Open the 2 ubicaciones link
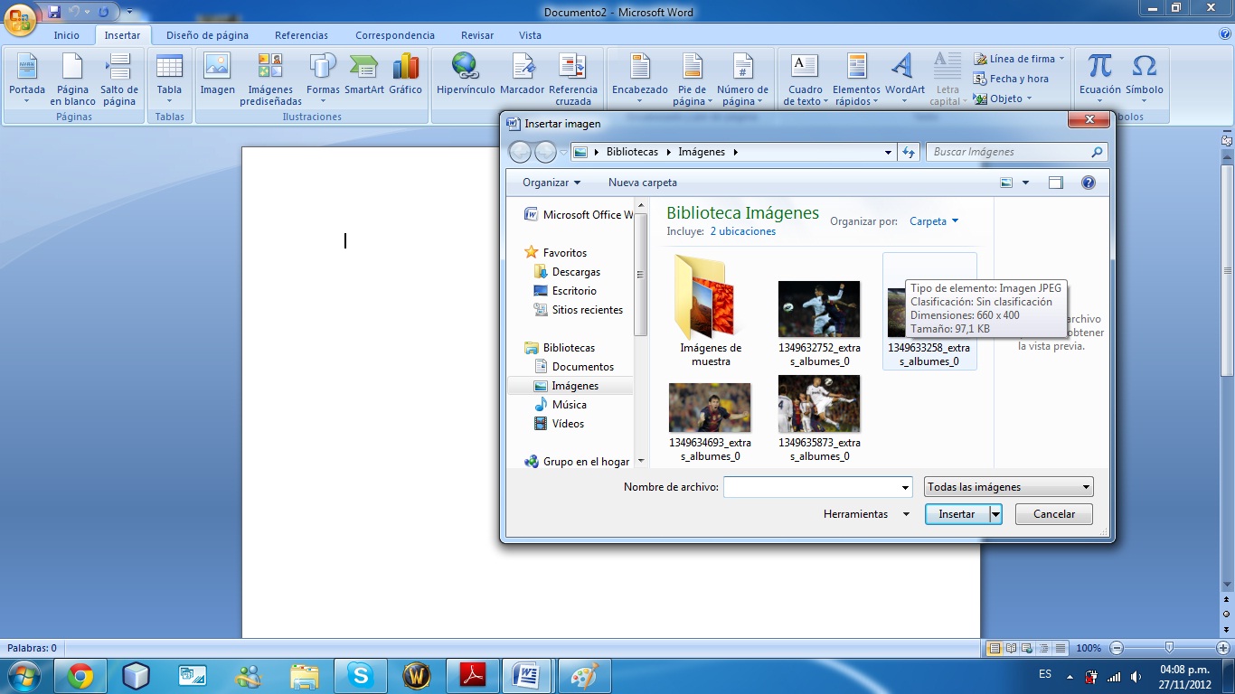The image size is (1235, 694). point(743,231)
